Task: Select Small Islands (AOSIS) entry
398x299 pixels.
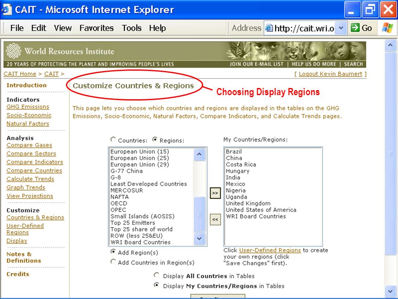Action: [143, 216]
